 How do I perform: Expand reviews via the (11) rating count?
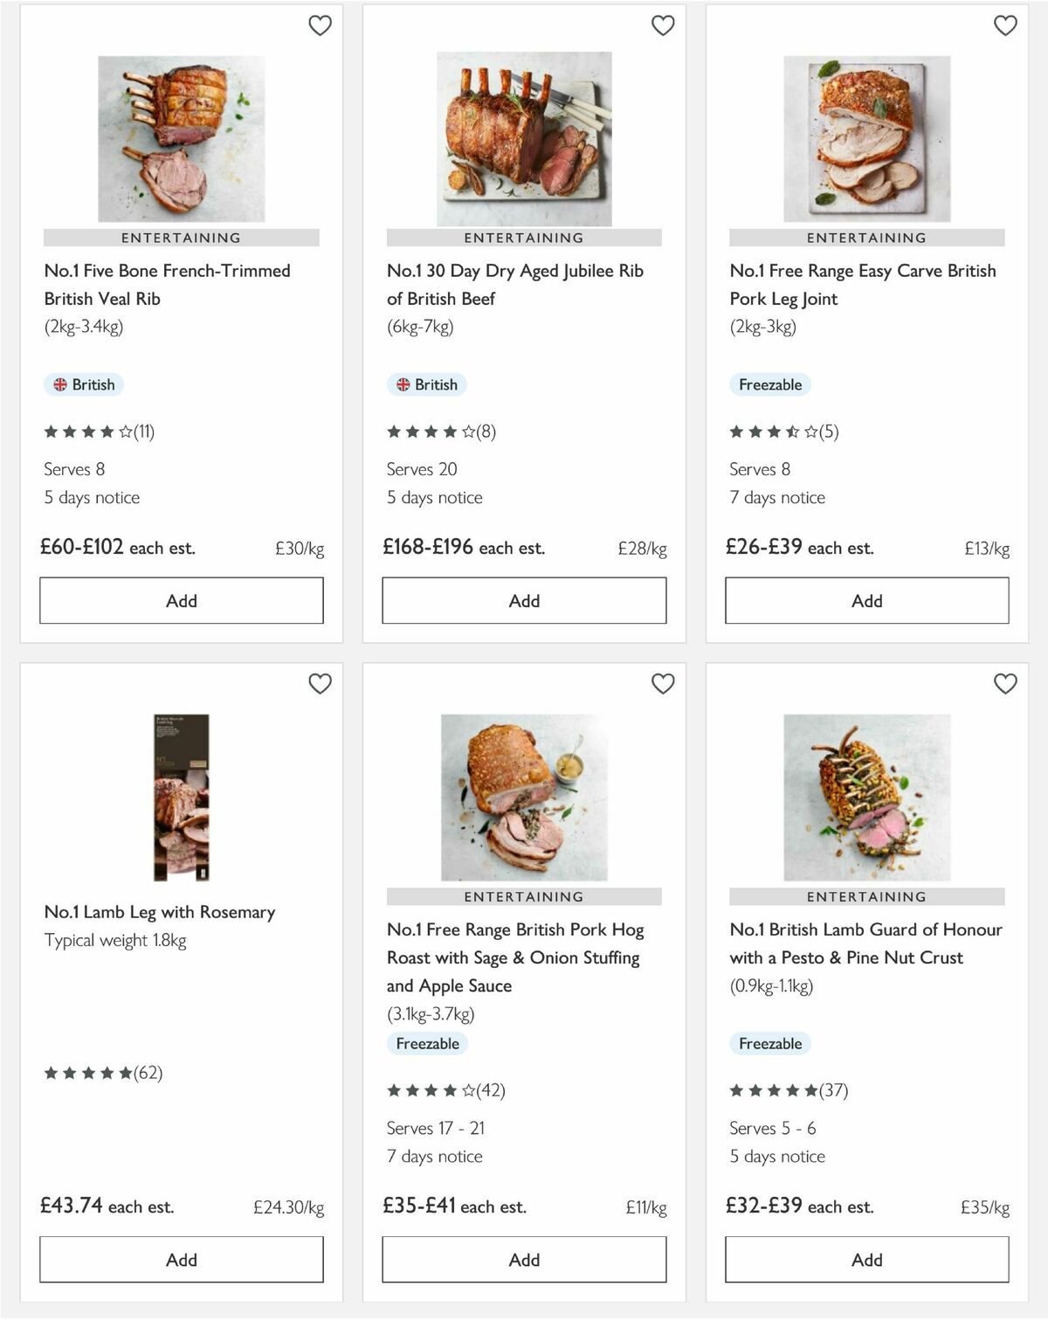point(144,432)
